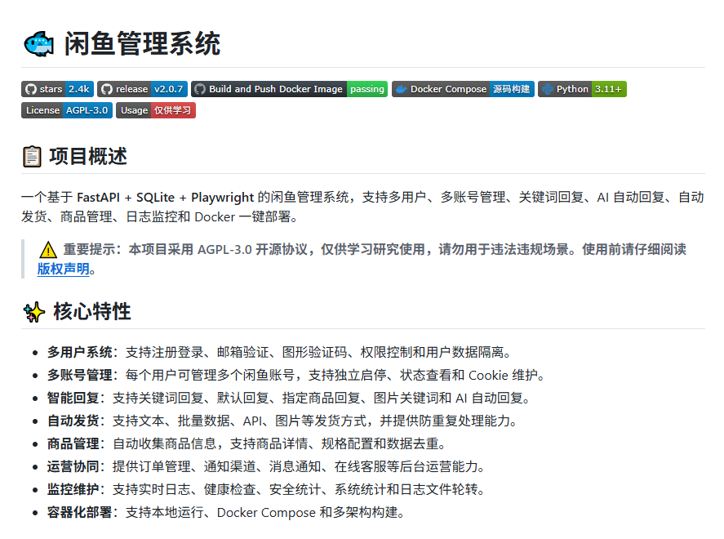This screenshot has width=724, height=539.
Task: Click the sparkles icon beside 核心特性
Action: click(x=34, y=312)
